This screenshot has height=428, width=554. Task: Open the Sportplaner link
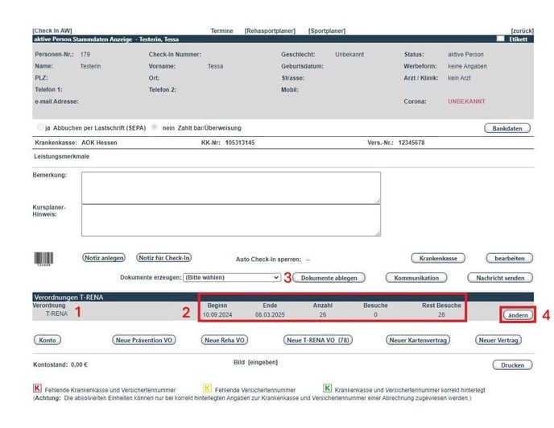click(x=328, y=31)
